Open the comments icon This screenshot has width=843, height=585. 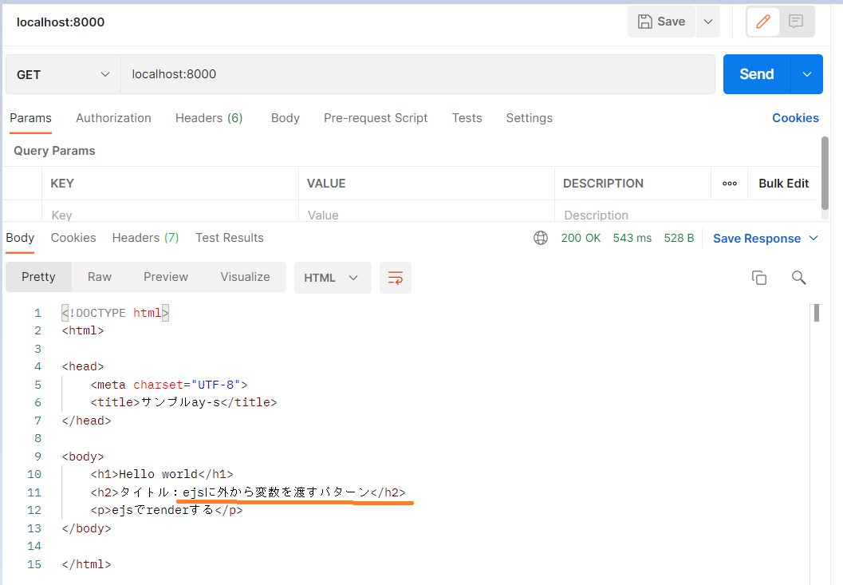pos(796,22)
